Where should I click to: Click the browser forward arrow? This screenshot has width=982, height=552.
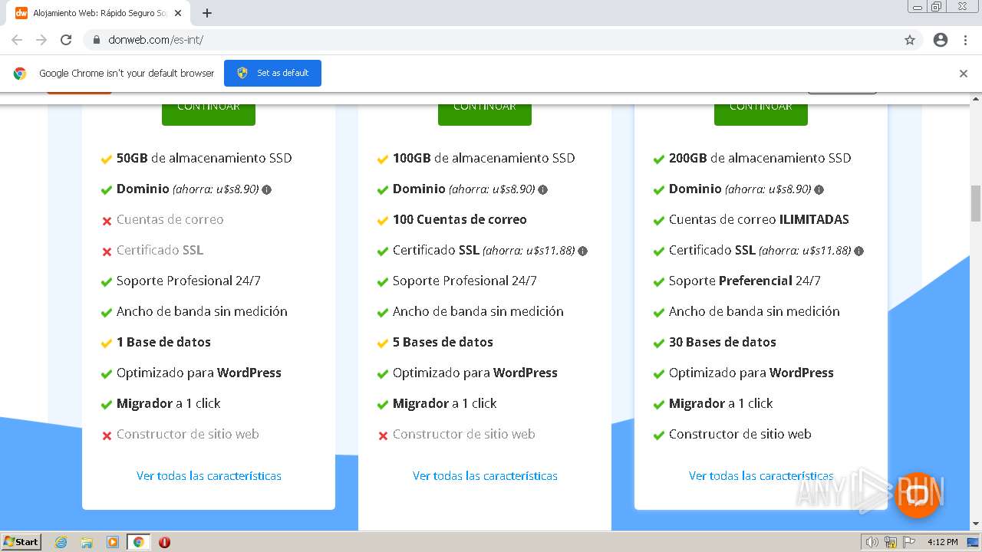(x=41, y=40)
